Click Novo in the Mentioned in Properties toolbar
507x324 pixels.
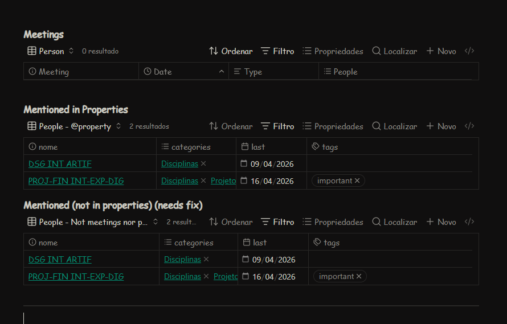[441, 126]
